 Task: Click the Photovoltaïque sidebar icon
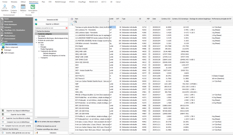pyautogui.click(x=2, y=36)
